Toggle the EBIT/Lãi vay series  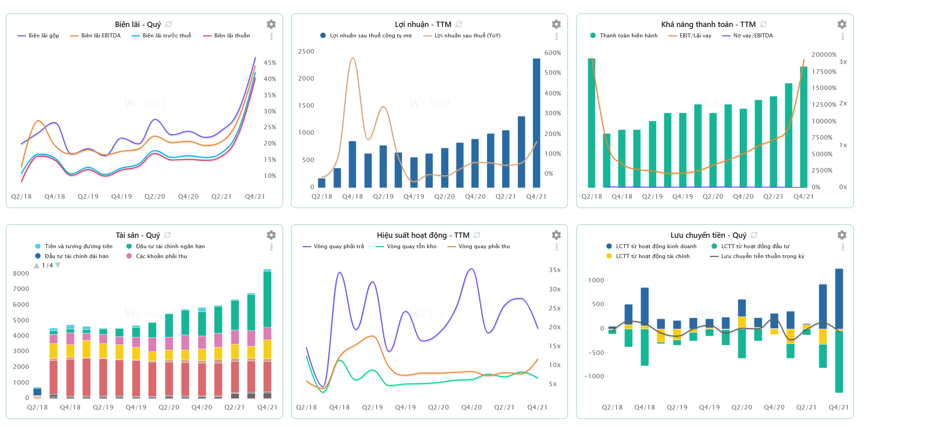point(690,36)
